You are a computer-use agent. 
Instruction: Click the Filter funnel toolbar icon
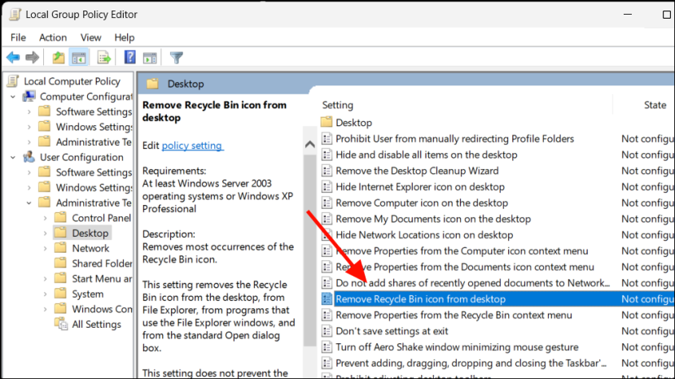pyautogui.click(x=177, y=57)
